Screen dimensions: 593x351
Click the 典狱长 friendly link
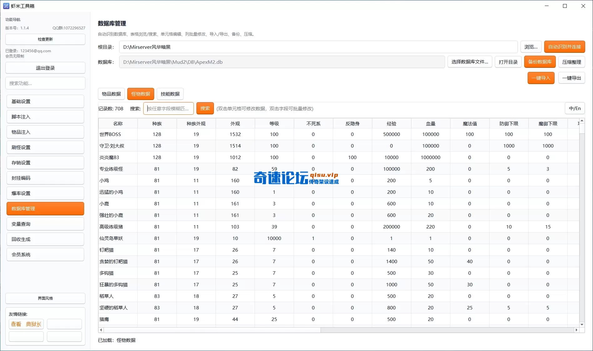tap(33, 324)
